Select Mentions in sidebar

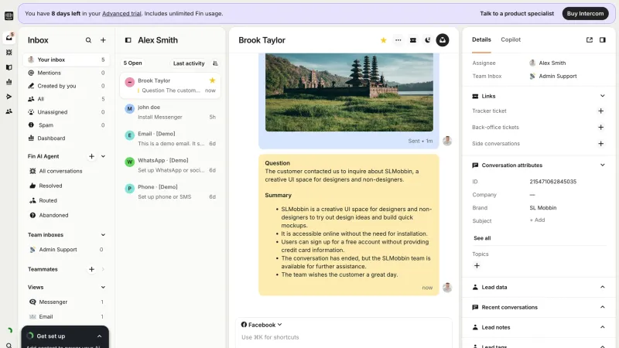pos(67,73)
